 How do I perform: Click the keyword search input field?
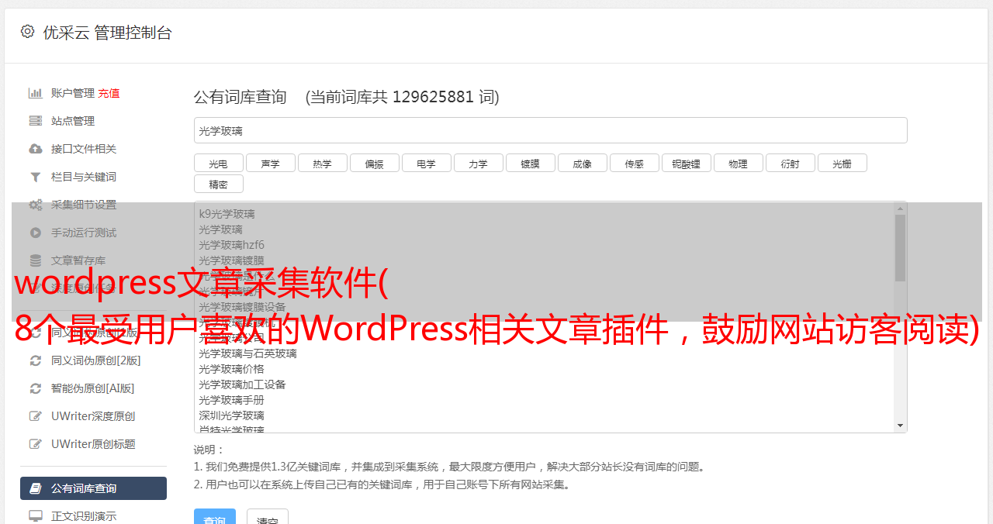(x=550, y=130)
